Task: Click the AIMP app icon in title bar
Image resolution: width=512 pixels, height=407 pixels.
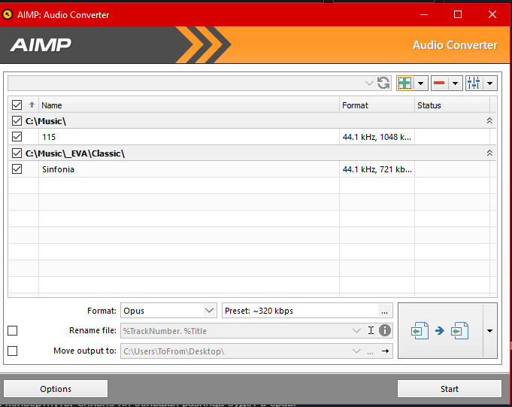Action: [x=8, y=14]
